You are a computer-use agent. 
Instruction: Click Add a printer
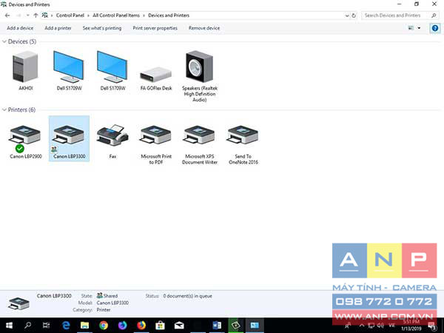click(58, 28)
